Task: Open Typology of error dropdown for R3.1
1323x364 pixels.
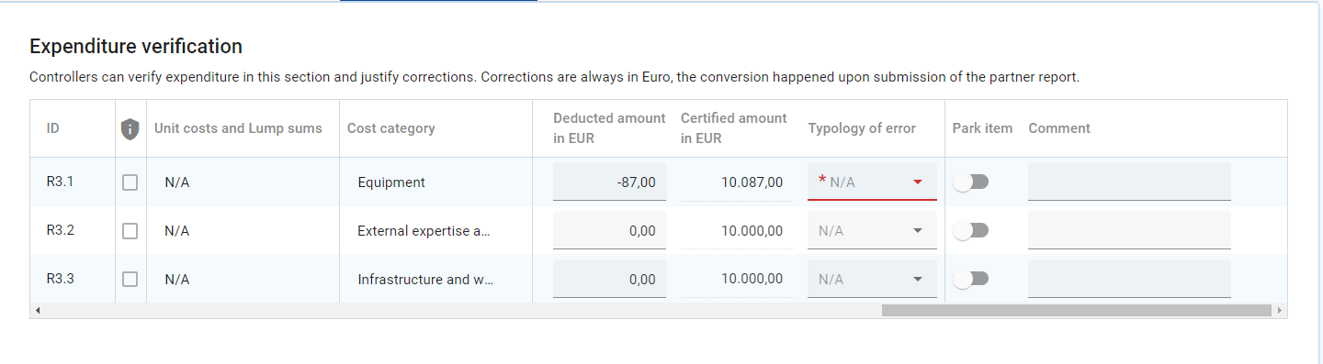Action: pyautogui.click(x=872, y=182)
